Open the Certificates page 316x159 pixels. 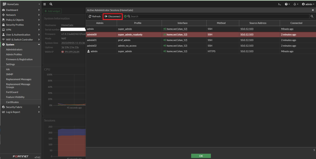click(12, 102)
